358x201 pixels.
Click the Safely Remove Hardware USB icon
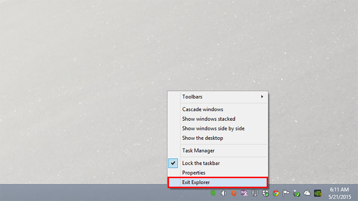coord(296,193)
